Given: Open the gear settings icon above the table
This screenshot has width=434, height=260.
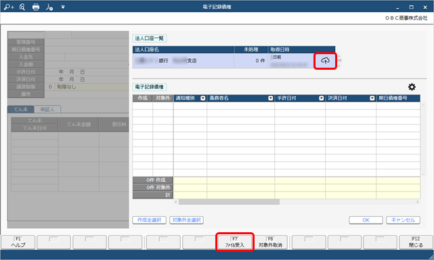Looking at the screenshot, I should tap(412, 87).
